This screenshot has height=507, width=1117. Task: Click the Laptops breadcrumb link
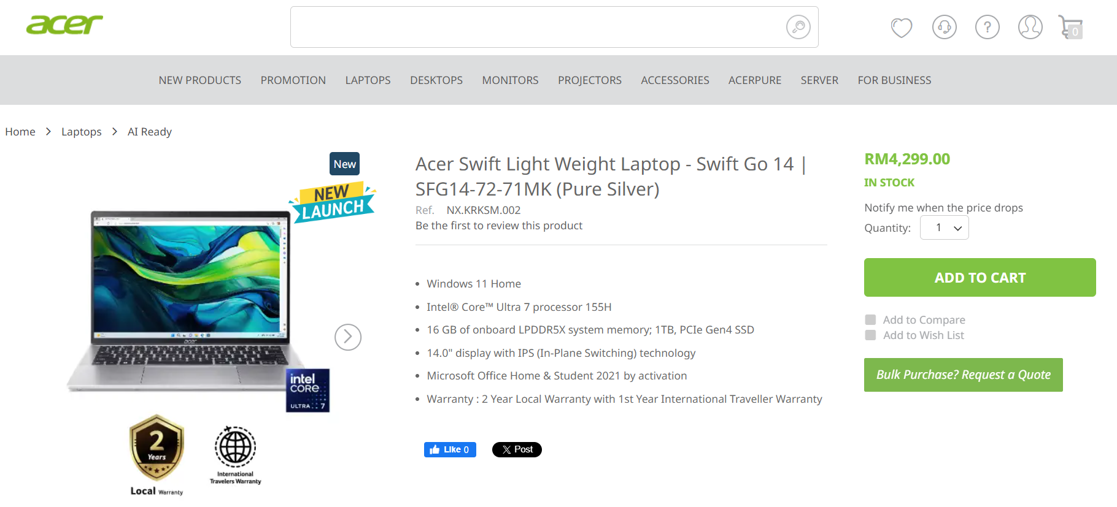(82, 132)
